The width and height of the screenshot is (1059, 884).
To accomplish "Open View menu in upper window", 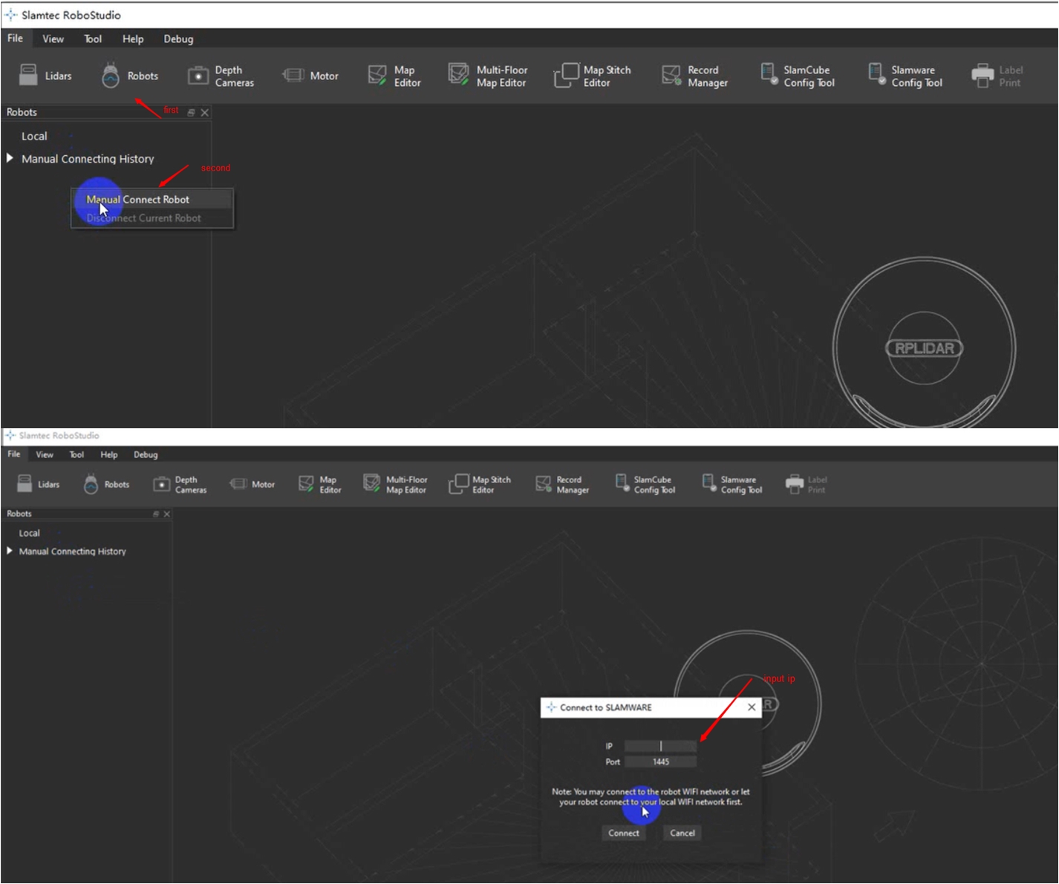I will coord(53,39).
